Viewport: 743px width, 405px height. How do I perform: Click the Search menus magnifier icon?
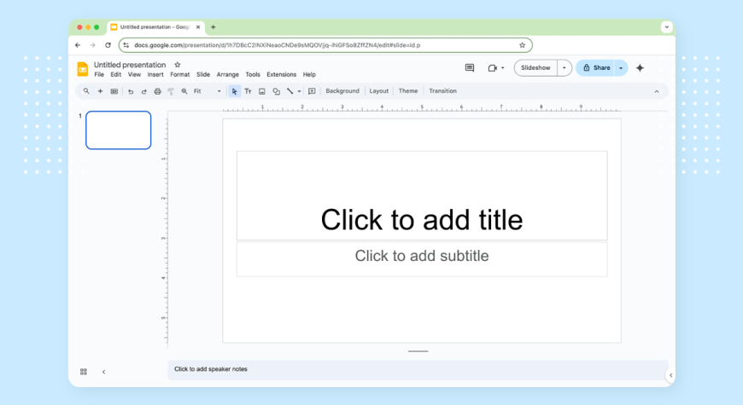pos(86,91)
